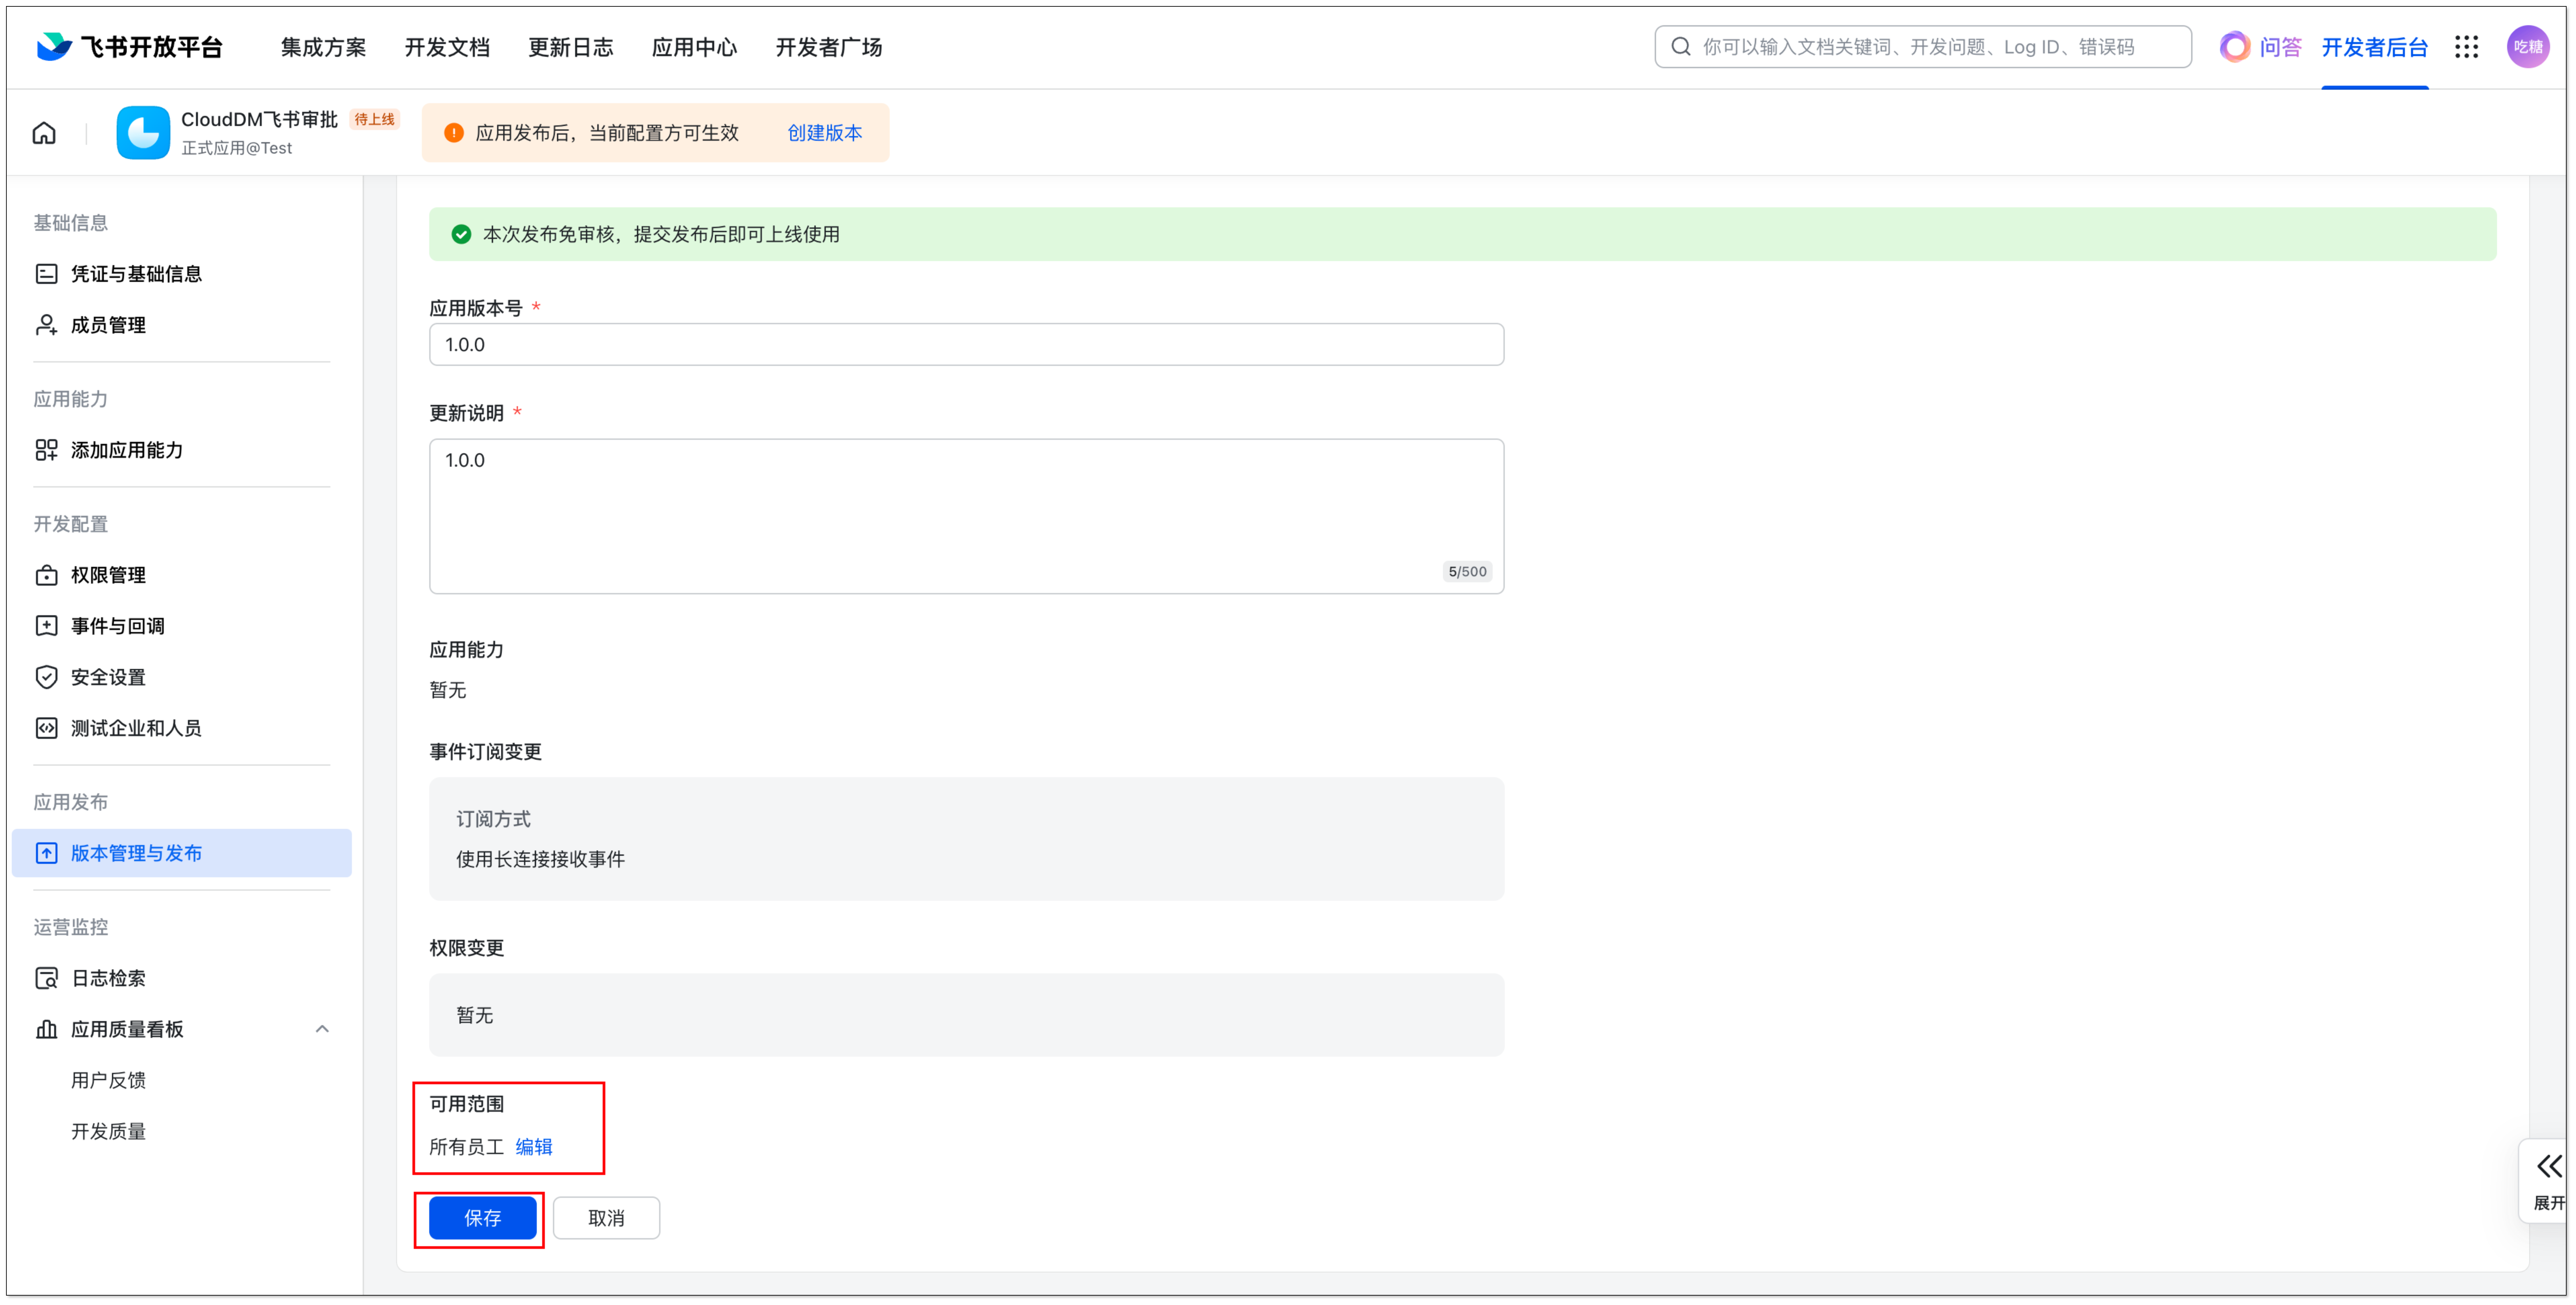Click the CloudDM app logo icon
2576x1305 pixels.
point(143,133)
